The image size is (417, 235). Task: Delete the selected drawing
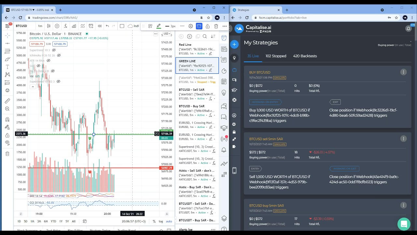pyautogui.click(x=216, y=26)
